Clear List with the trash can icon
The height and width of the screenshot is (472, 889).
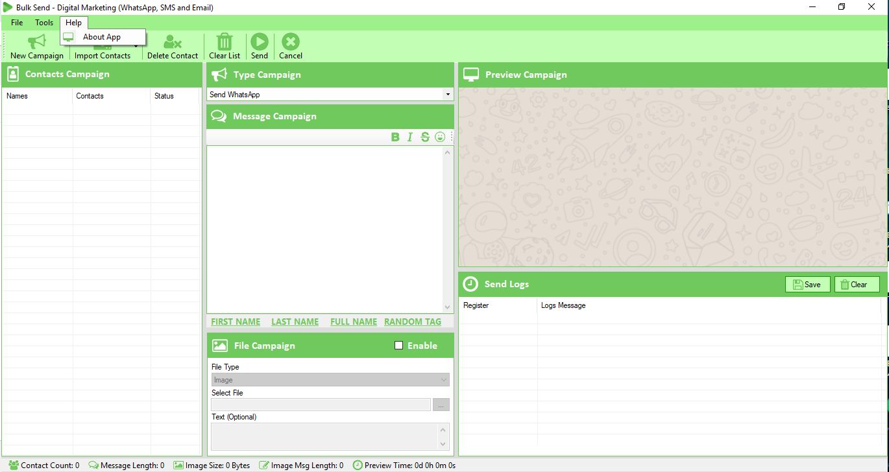pyautogui.click(x=225, y=47)
